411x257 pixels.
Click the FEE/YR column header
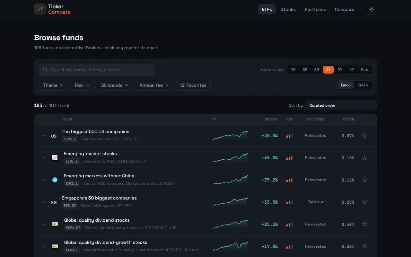pyautogui.click(x=348, y=120)
